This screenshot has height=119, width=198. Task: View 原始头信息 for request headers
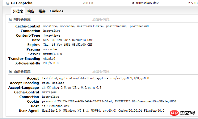pyautogui.click(x=101, y=72)
